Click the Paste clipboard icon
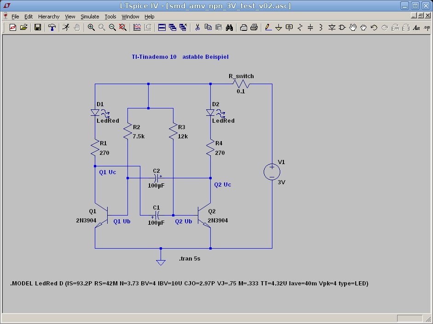Viewport: 433px width, 324px height. [x=219, y=27]
